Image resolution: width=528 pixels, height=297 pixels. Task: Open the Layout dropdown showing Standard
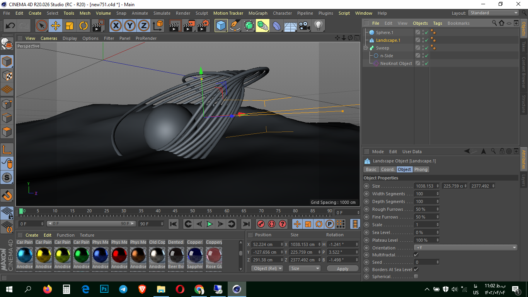click(x=493, y=13)
